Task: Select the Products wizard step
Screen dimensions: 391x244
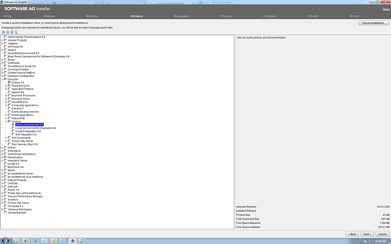Action: (x=137, y=16)
